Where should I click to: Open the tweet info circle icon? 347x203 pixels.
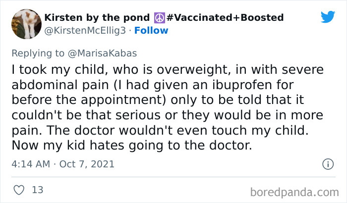coord(327,163)
